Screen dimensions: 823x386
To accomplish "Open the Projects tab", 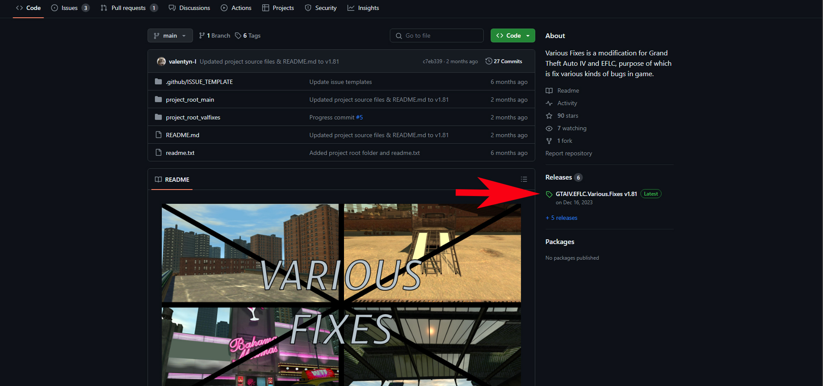I will (x=278, y=8).
